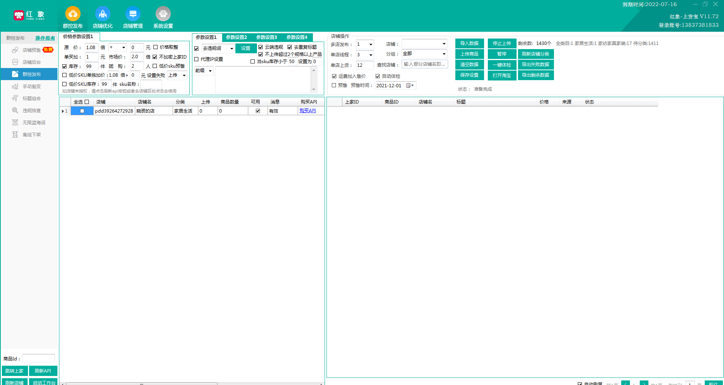Viewport: 724px width, 385px height.
Task: Click the 违规排查 sidebar search icon
Action: pyautogui.click(x=15, y=110)
